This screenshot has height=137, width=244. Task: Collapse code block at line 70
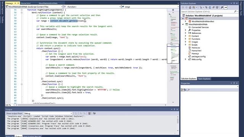click(x=22, y=51)
